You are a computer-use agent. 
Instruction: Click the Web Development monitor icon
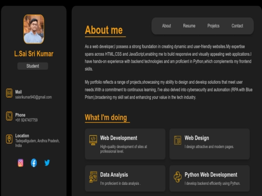pyautogui.click(x=93, y=140)
